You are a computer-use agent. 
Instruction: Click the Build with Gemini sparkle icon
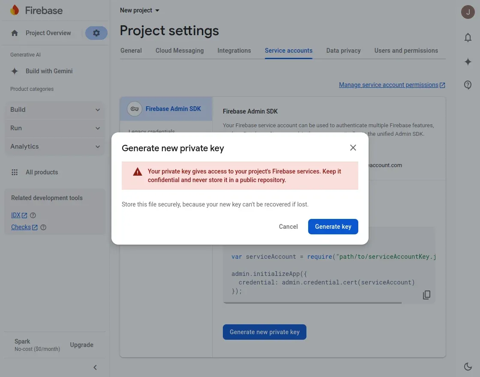tap(15, 71)
